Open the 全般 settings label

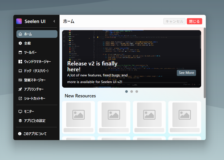[x=27, y=43]
